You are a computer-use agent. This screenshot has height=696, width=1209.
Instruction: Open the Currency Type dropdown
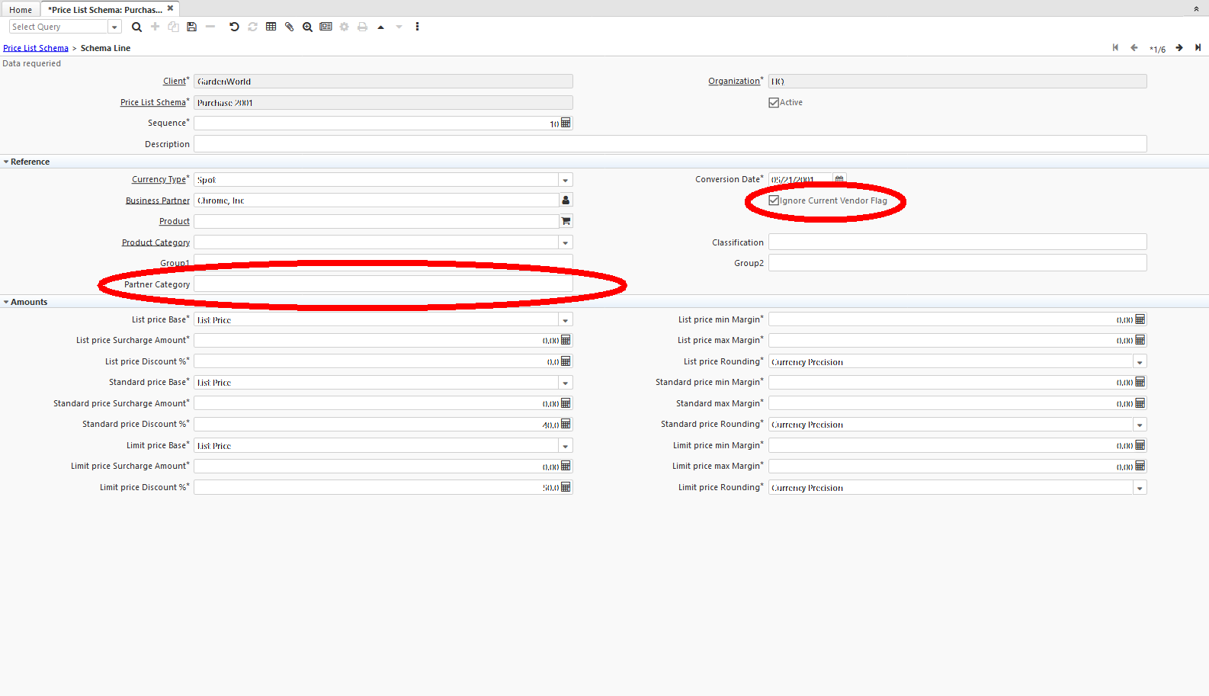click(565, 181)
